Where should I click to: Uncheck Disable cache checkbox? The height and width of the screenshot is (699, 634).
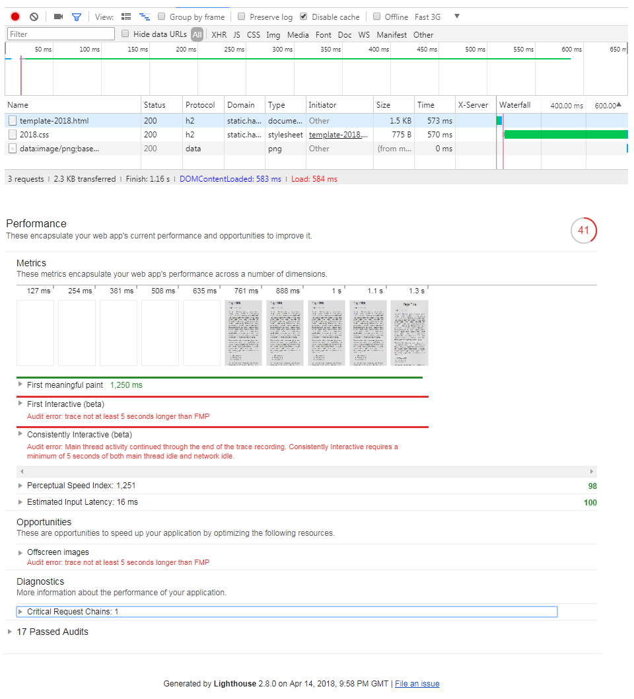click(x=303, y=17)
